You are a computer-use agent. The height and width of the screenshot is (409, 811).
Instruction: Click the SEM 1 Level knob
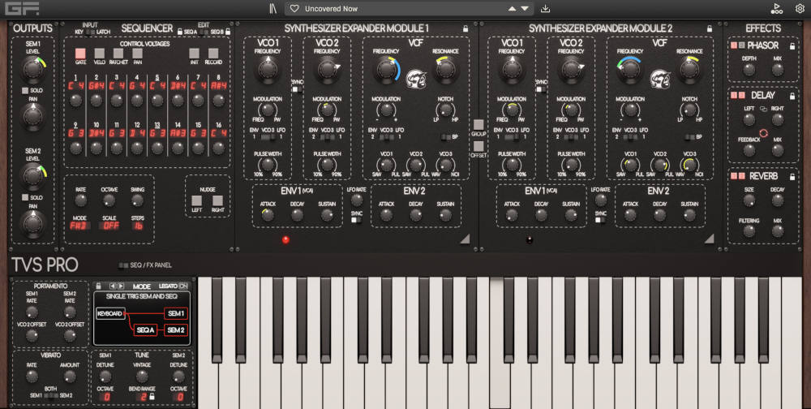pyautogui.click(x=32, y=67)
